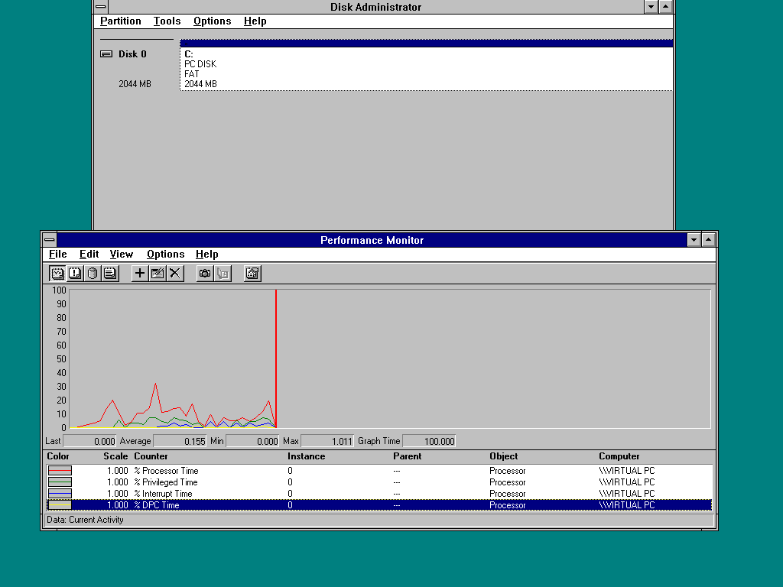Open Disk Administrator control menu box
Viewport: 783px width, 587px height.
pos(100,6)
